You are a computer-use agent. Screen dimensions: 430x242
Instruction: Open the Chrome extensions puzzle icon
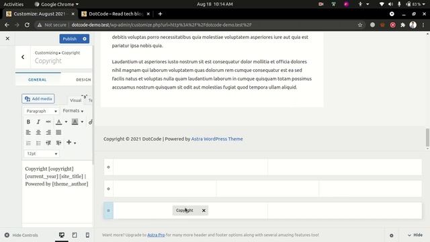point(402,25)
